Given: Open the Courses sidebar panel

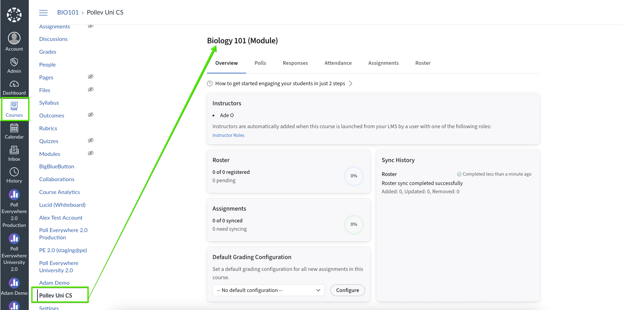Looking at the screenshot, I should tap(14, 109).
